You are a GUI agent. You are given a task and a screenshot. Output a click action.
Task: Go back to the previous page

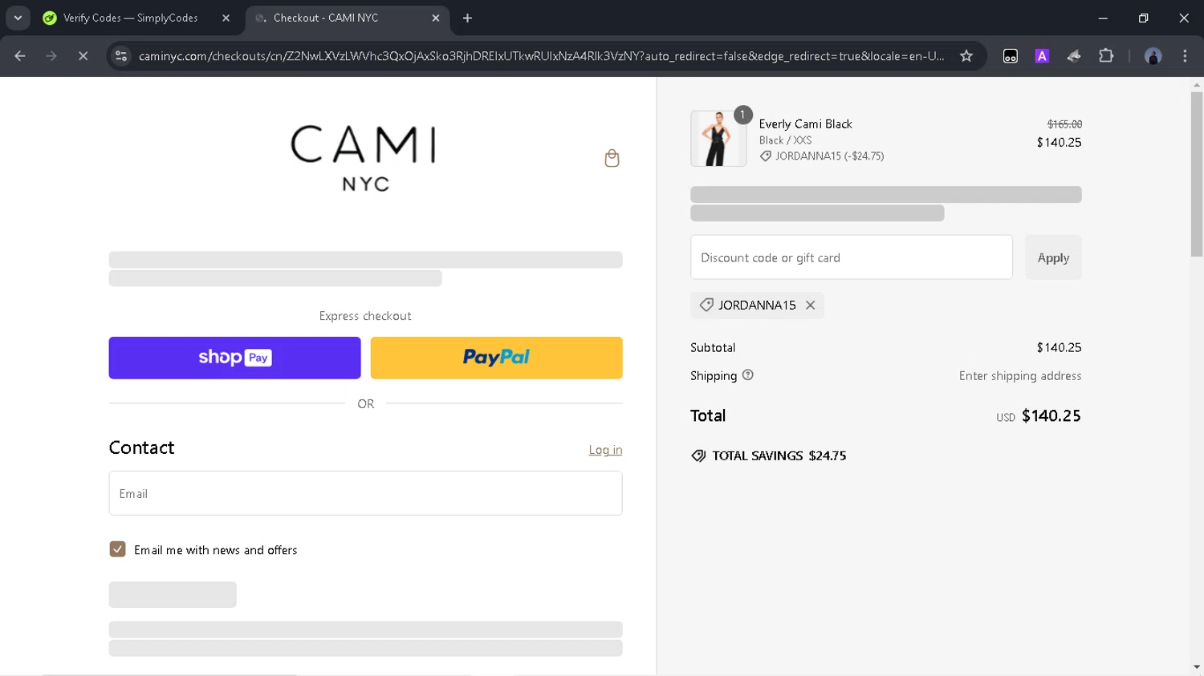(20, 56)
